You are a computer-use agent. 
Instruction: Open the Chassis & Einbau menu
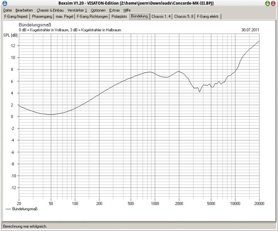coord(50,10)
